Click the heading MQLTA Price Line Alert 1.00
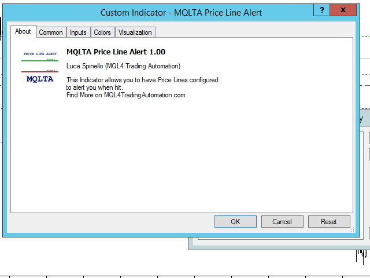Image resolution: width=370 pixels, height=278 pixels. point(116,52)
